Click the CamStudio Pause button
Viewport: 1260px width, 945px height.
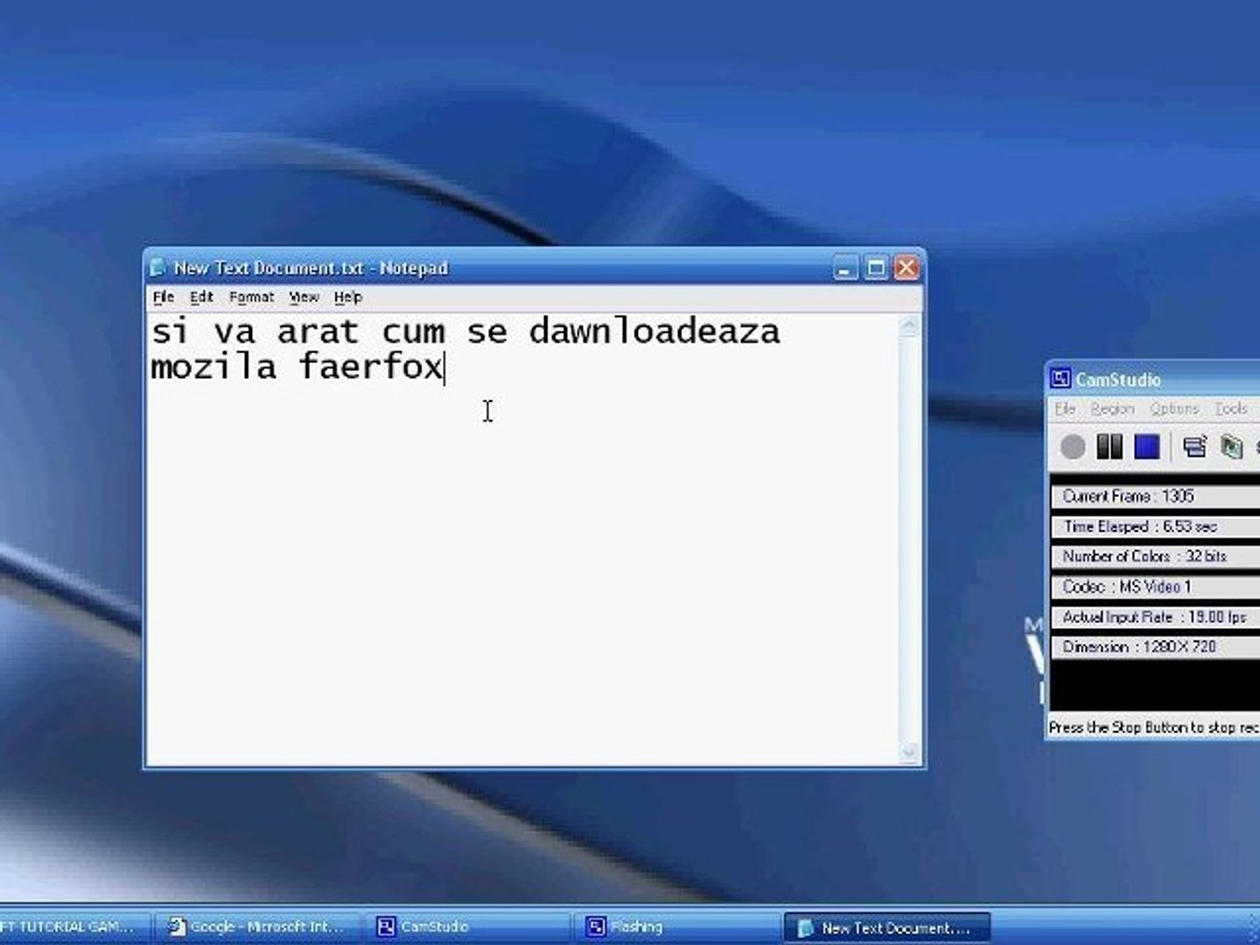click(1109, 447)
